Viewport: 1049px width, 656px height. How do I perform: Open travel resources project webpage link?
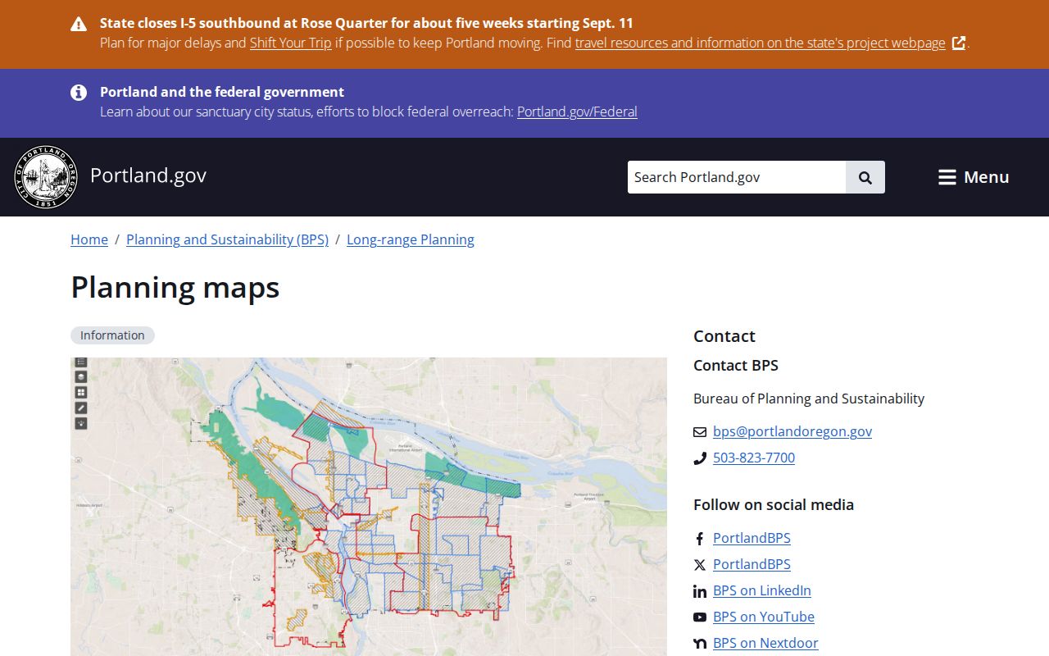761,43
